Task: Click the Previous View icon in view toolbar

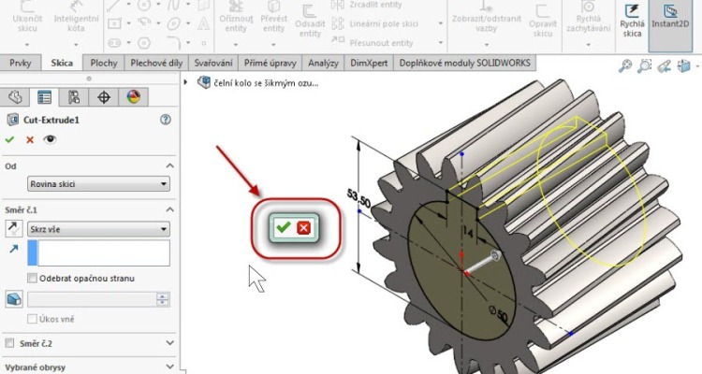Action: (x=665, y=66)
